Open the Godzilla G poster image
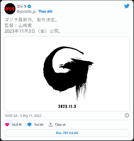The width and height of the screenshot is (134, 141). tap(67, 74)
